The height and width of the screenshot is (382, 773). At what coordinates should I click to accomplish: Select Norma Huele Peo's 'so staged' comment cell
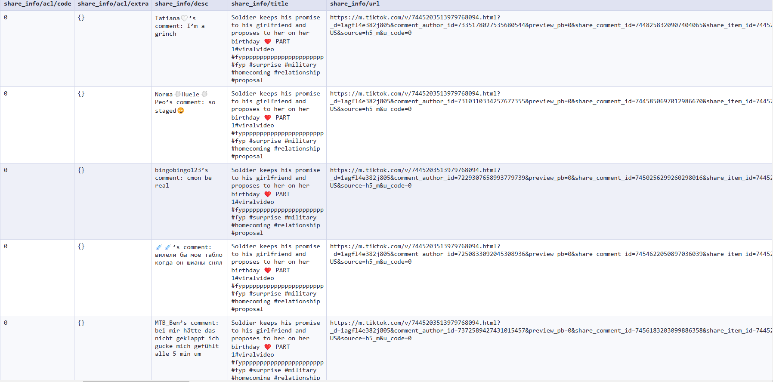[190, 125]
